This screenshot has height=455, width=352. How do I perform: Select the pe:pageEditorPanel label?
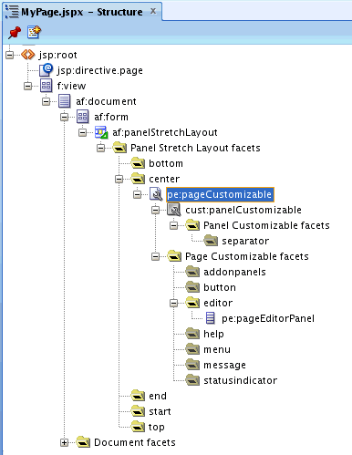[x=268, y=318]
